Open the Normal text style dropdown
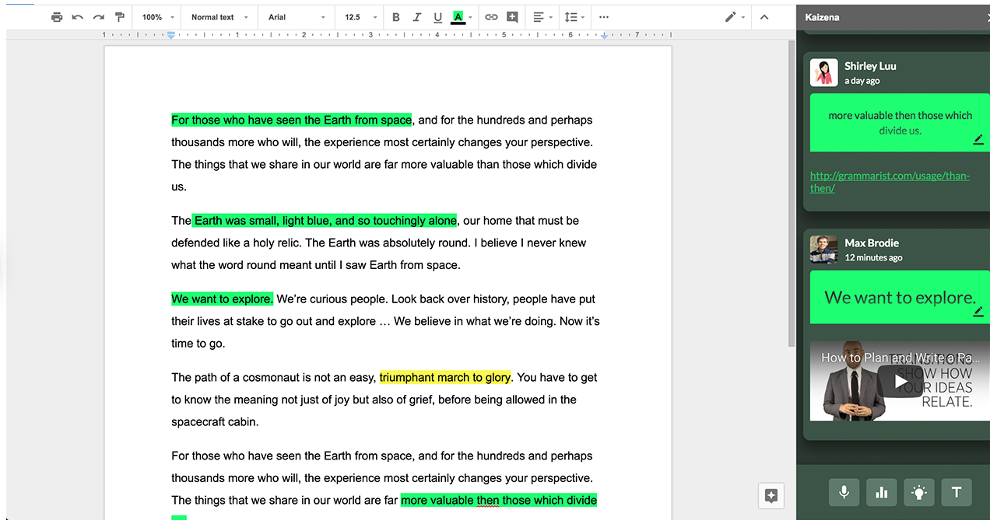 [219, 17]
